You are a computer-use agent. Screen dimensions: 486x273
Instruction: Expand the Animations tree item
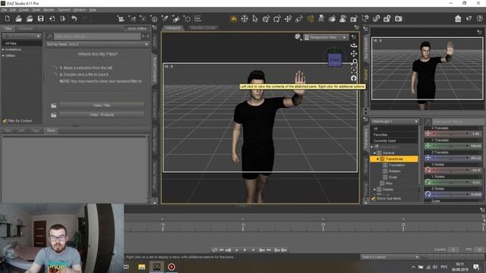[x=3, y=49]
